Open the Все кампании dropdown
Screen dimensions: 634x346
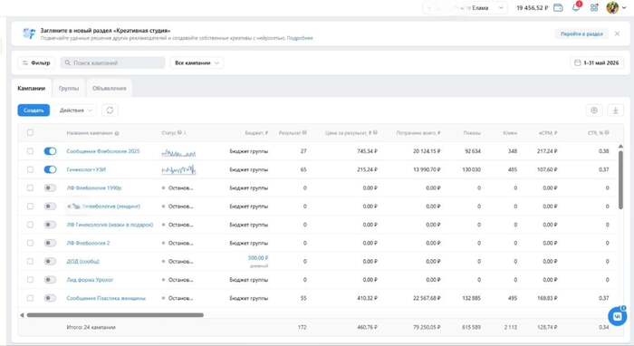[197, 62]
